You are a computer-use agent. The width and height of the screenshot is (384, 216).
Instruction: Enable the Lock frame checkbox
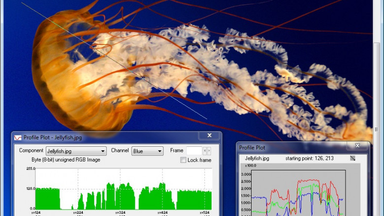click(183, 160)
